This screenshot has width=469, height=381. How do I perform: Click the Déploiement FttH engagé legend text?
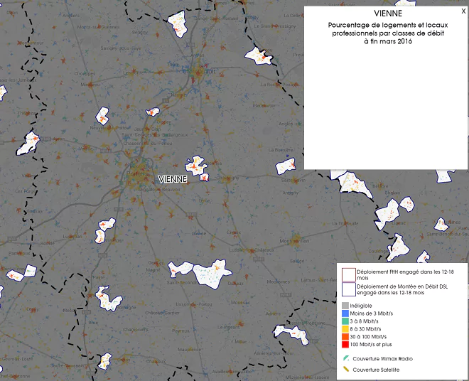coord(405,275)
